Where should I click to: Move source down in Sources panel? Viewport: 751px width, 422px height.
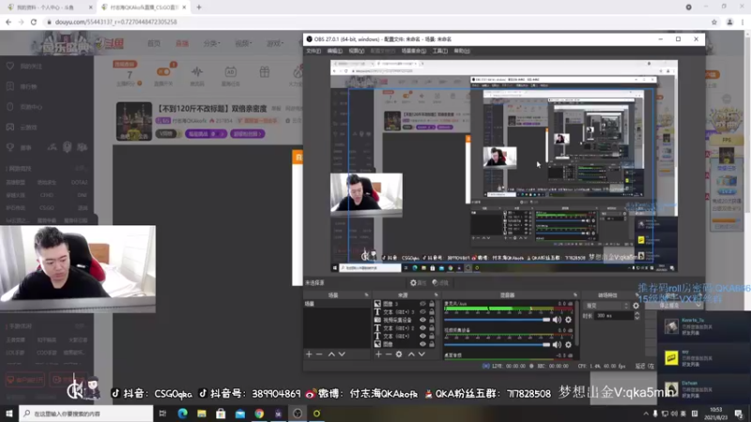pyautogui.click(x=421, y=354)
